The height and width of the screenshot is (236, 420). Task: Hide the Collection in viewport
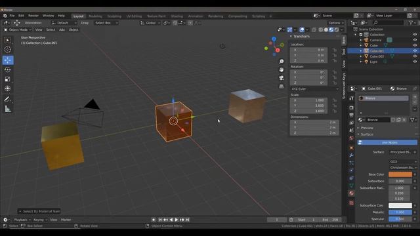tap(415, 35)
